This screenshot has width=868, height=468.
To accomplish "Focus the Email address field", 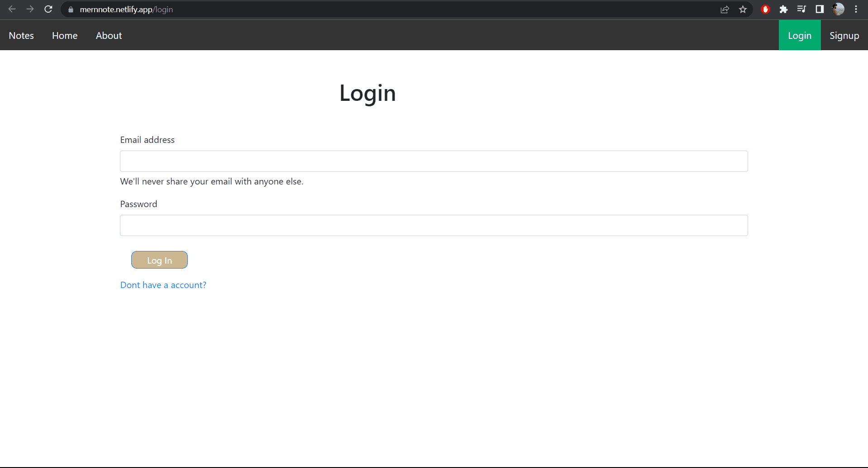I will (x=434, y=161).
